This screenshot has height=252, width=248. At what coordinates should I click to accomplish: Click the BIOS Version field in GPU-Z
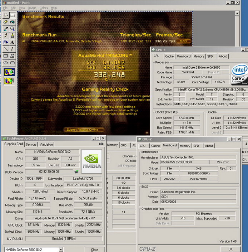point(49,172)
